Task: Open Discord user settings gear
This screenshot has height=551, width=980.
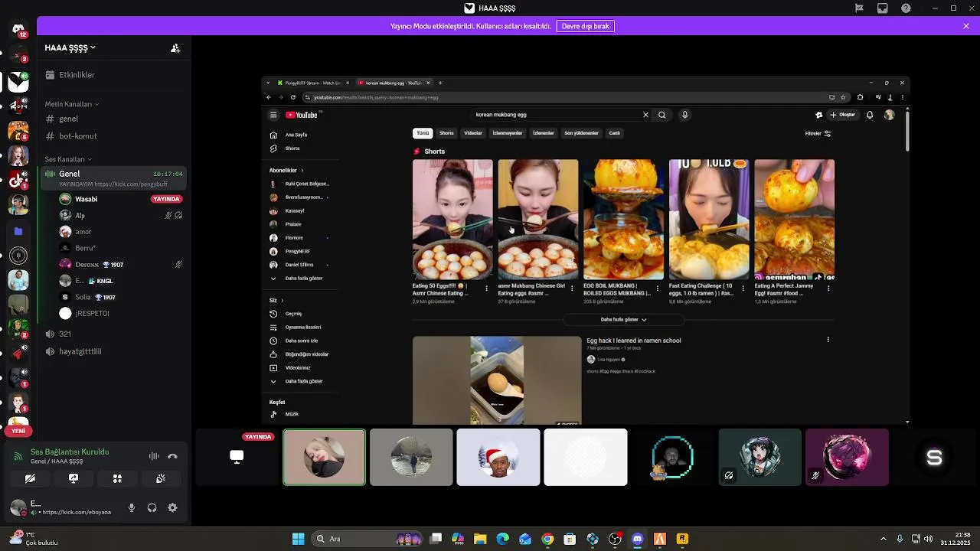Action: click(172, 507)
